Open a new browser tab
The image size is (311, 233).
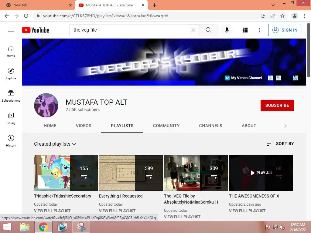155,5
